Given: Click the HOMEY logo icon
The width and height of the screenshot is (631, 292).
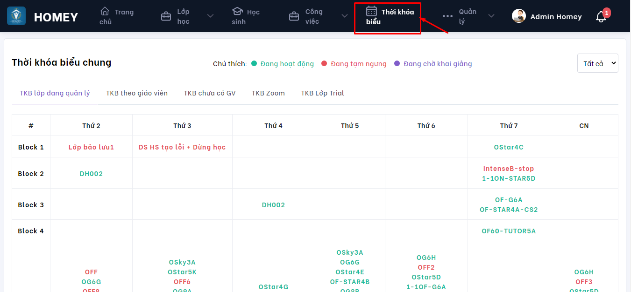Looking at the screenshot, I should click(x=16, y=16).
